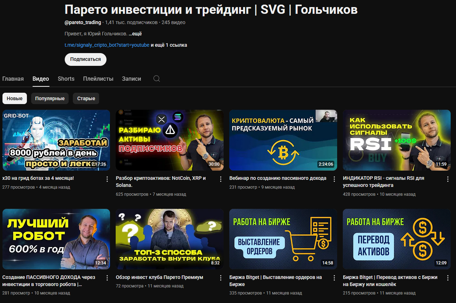The height and width of the screenshot is (303, 456).
Task: Open the t.me signaly bot link
Action: click(x=106, y=45)
